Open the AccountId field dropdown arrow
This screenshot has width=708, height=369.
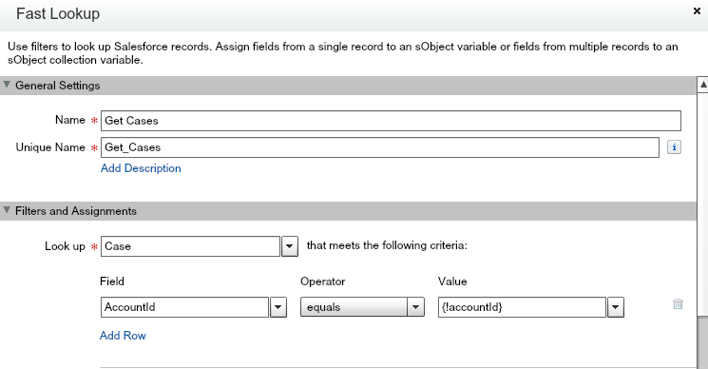point(278,307)
